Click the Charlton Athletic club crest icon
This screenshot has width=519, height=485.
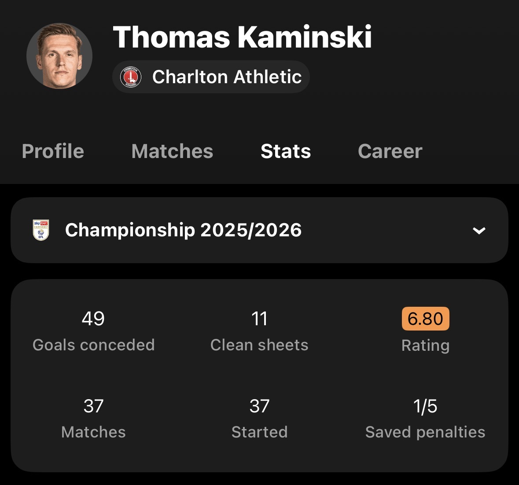click(131, 77)
